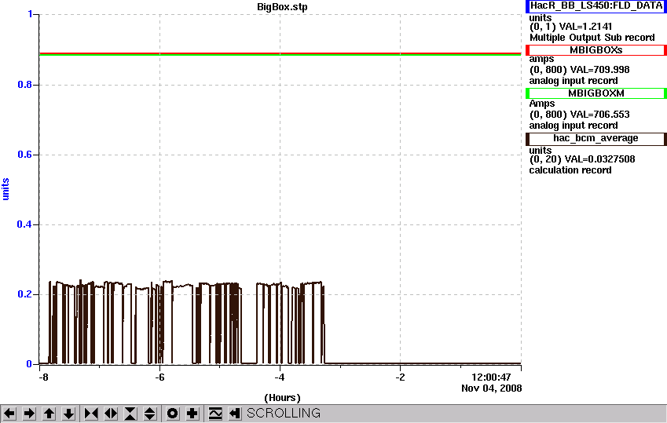The image size is (667, 423).
Task: Click the -8 tick label on time axis
Action: (42, 377)
